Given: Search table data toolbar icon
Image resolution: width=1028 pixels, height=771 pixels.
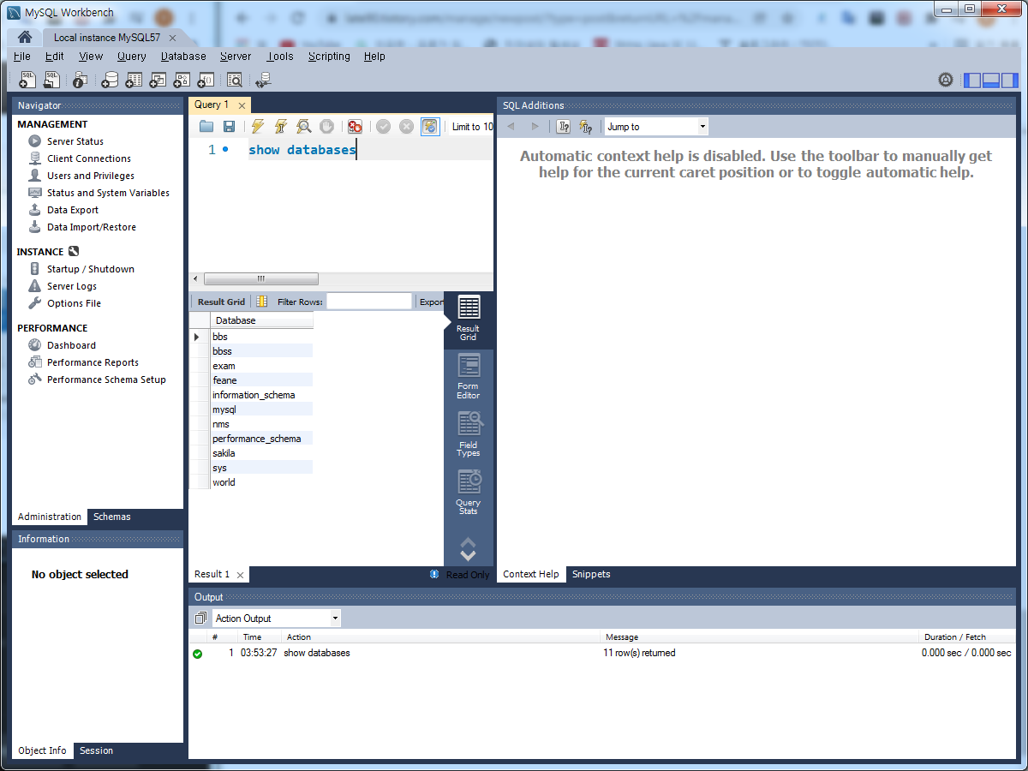Looking at the screenshot, I should pyautogui.click(x=235, y=80).
